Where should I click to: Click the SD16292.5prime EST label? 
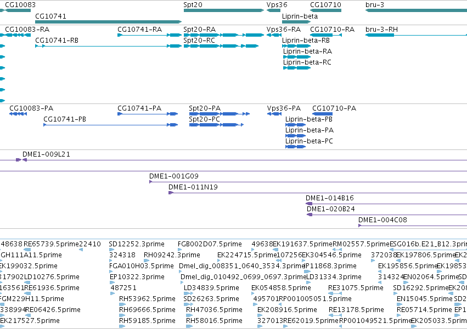[x=420, y=288]
